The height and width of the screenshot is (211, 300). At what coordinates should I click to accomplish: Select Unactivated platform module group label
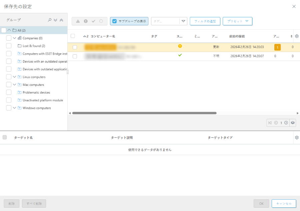tap(43, 100)
